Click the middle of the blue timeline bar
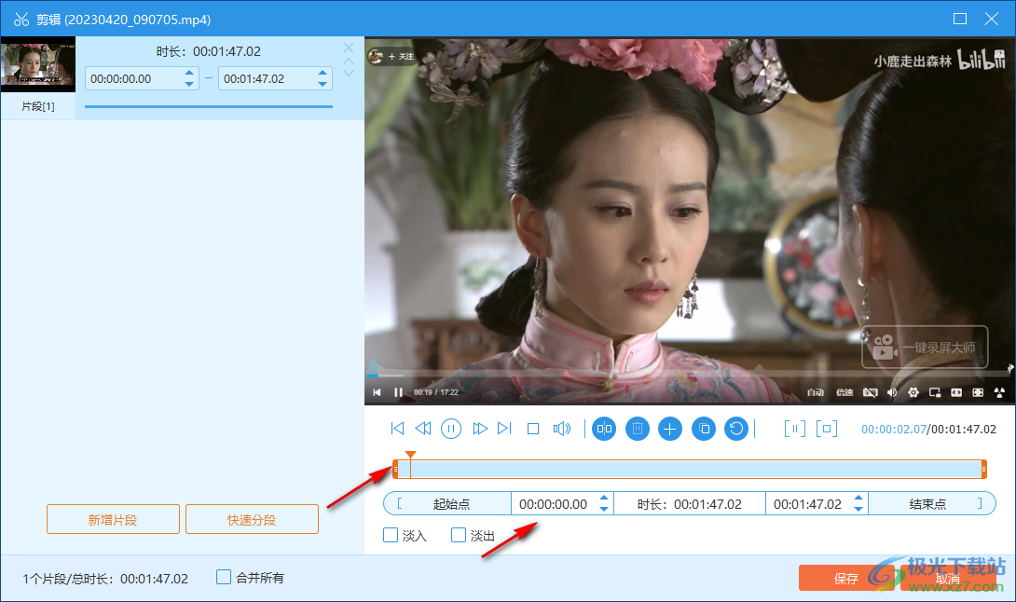 690,469
